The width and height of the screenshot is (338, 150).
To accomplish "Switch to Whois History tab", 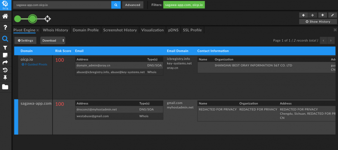I will pos(56,30).
